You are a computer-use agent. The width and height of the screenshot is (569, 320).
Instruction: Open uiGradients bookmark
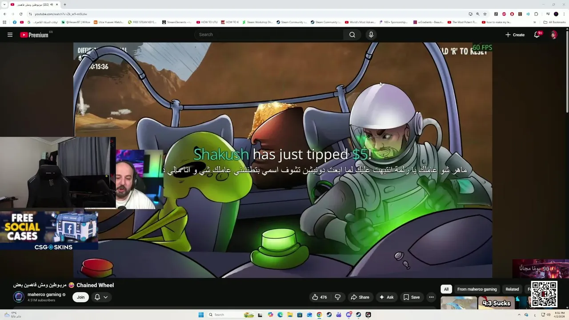(429, 22)
